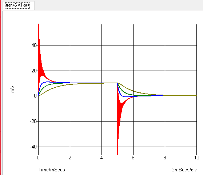Click the 2 tick on the time axis

tap(70, 158)
